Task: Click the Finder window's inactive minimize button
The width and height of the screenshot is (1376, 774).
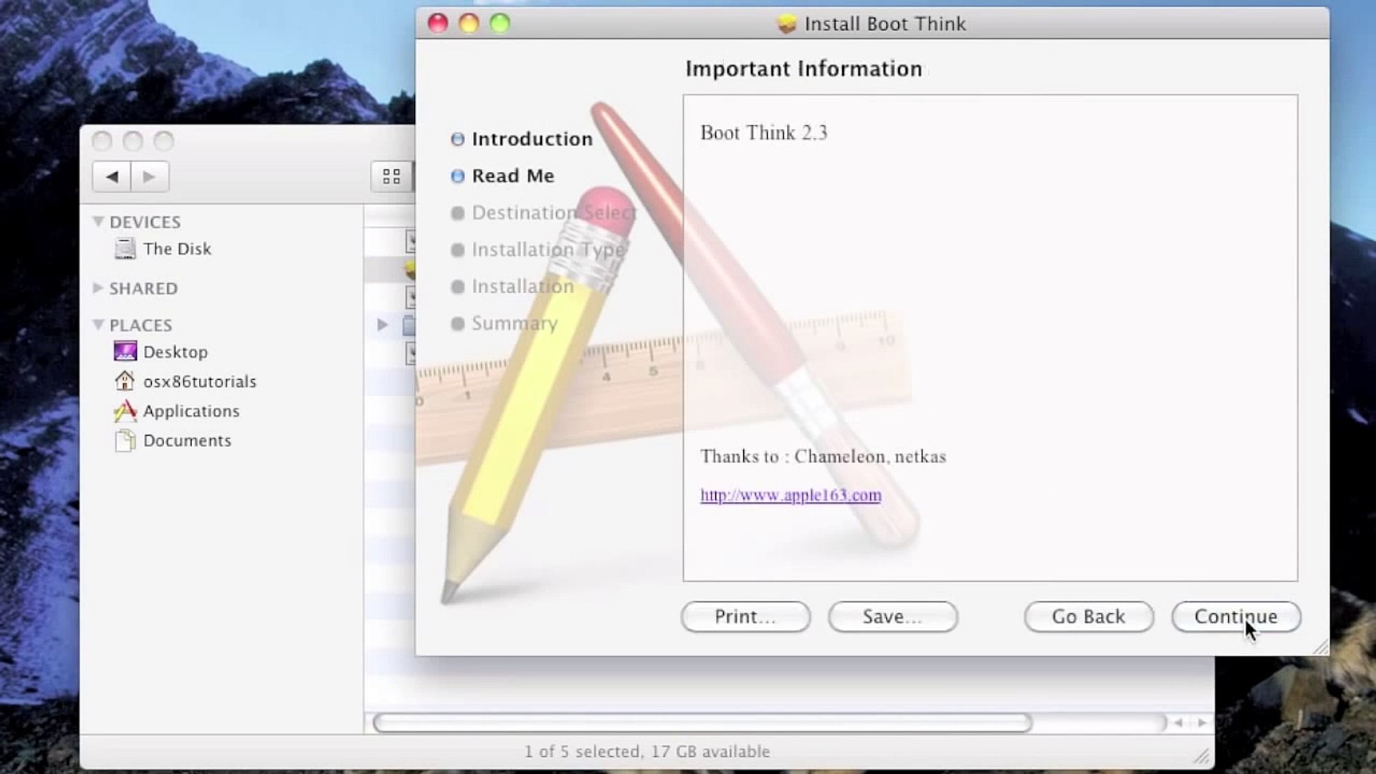Action: (x=133, y=140)
